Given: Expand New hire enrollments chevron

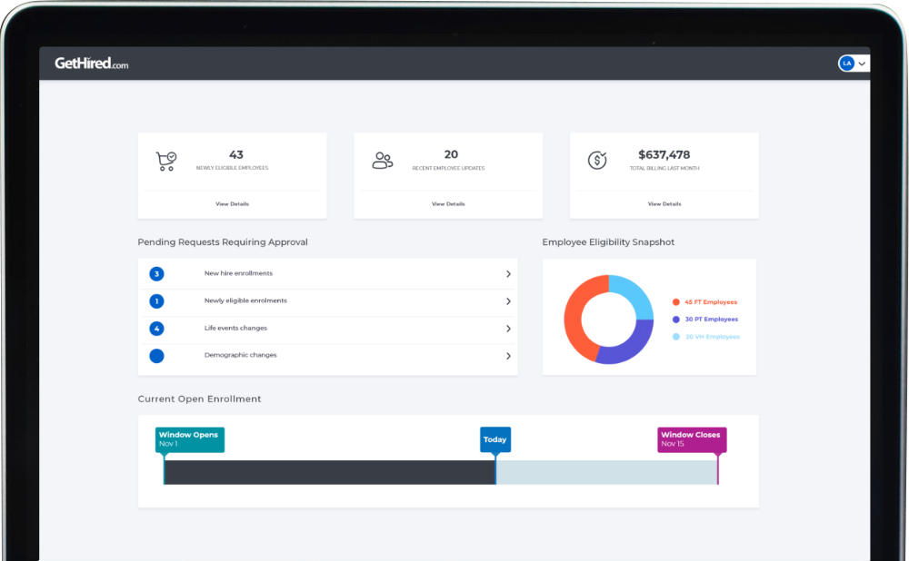Looking at the screenshot, I should [x=508, y=274].
